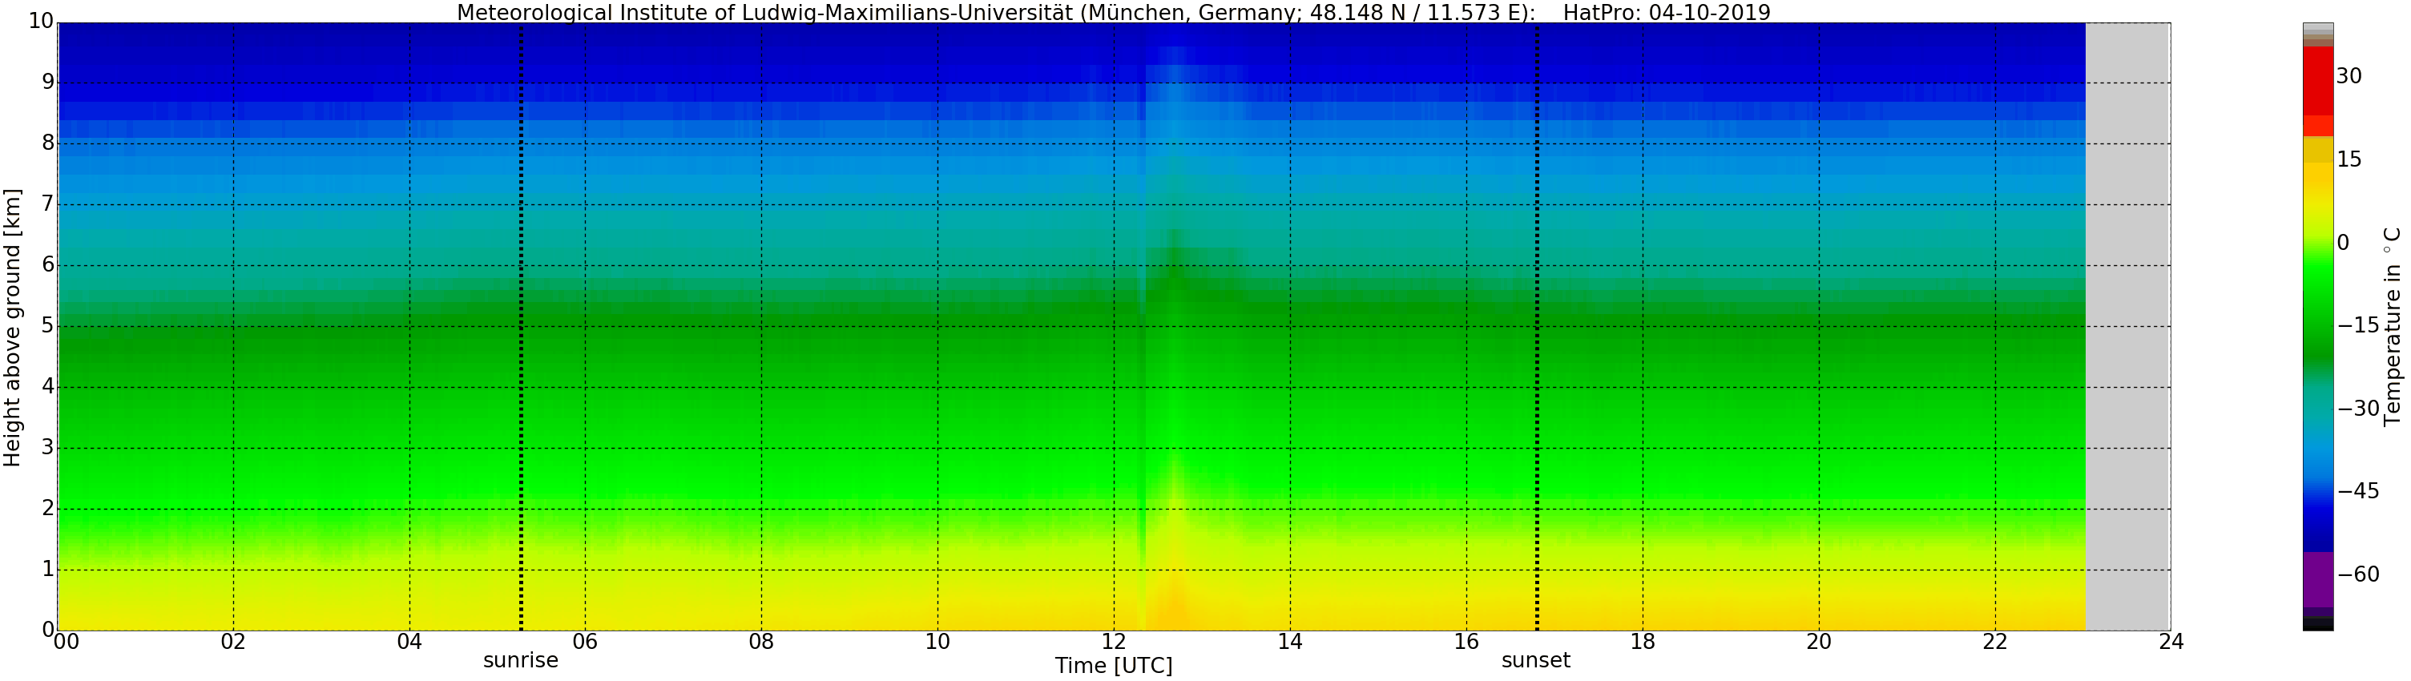Screen dimensions: 2411x681
Task: Pick the black bottom end of the colorbar
Action: tap(2317, 626)
